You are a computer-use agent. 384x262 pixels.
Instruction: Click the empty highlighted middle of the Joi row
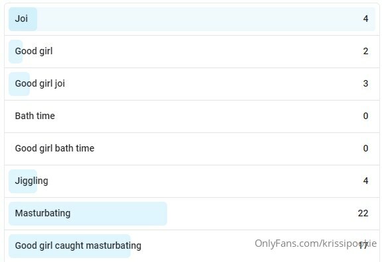pos(196,19)
